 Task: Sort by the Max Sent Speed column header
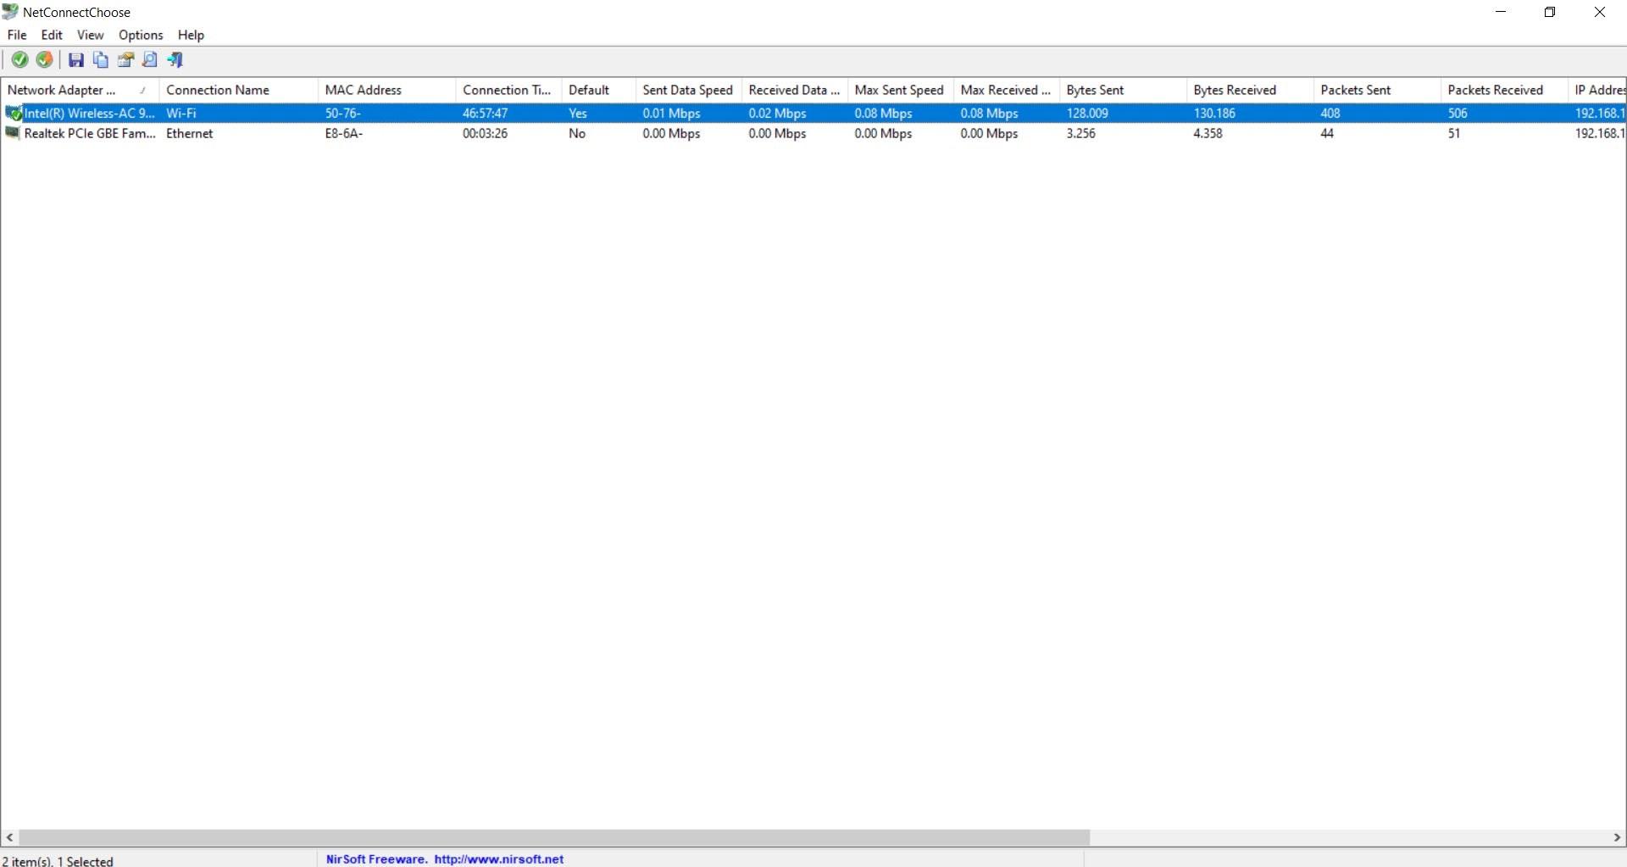901,90
